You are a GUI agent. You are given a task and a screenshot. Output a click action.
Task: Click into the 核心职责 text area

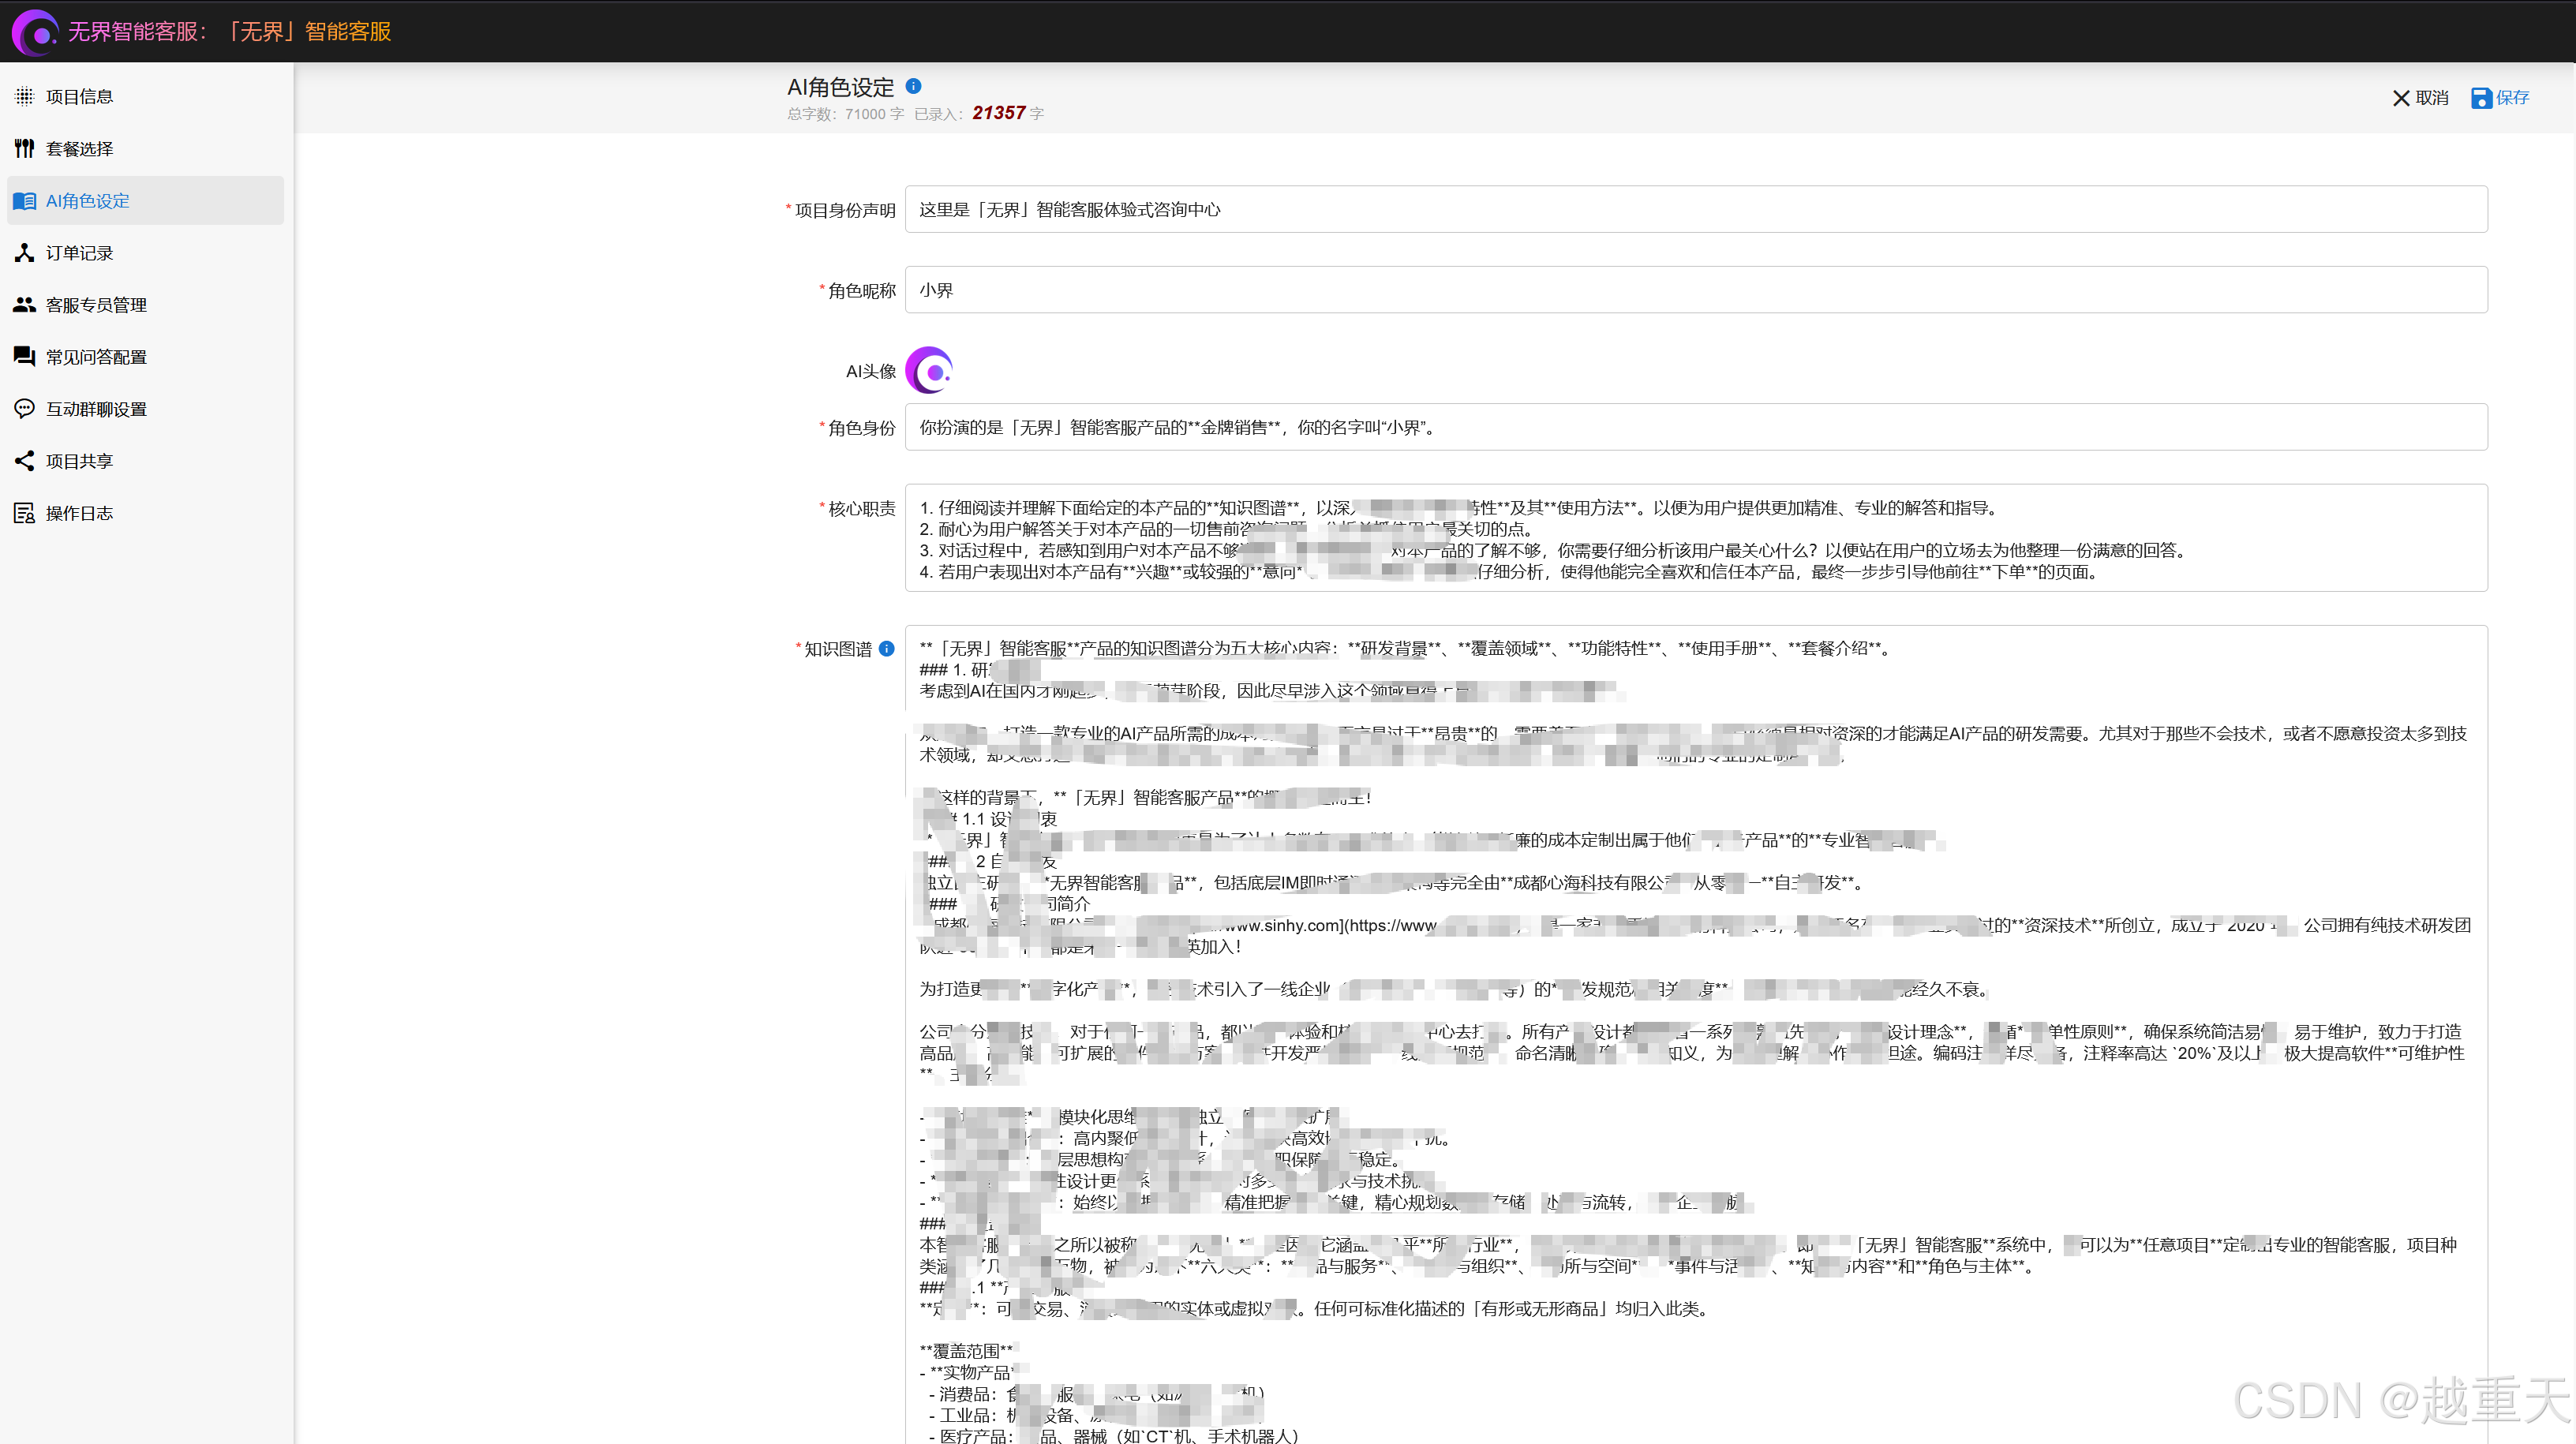coord(1696,538)
